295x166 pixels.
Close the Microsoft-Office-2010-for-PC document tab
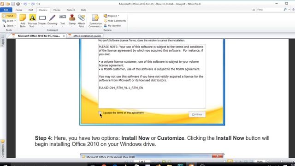[x=64, y=36]
